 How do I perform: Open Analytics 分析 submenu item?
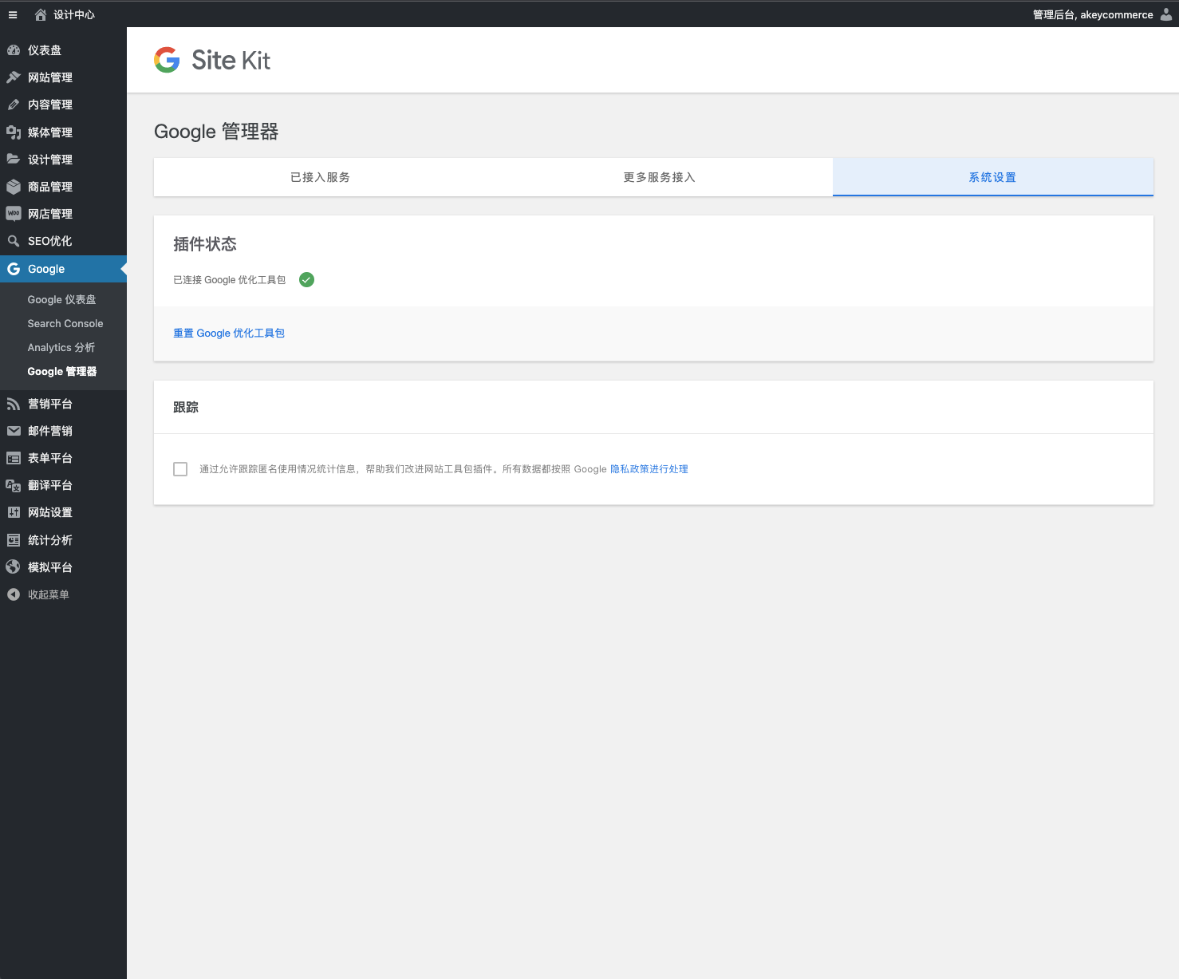pyautogui.click(x=61, y=347)
